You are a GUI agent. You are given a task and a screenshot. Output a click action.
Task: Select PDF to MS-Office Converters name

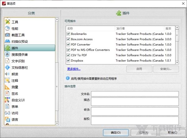coord(90,50)
